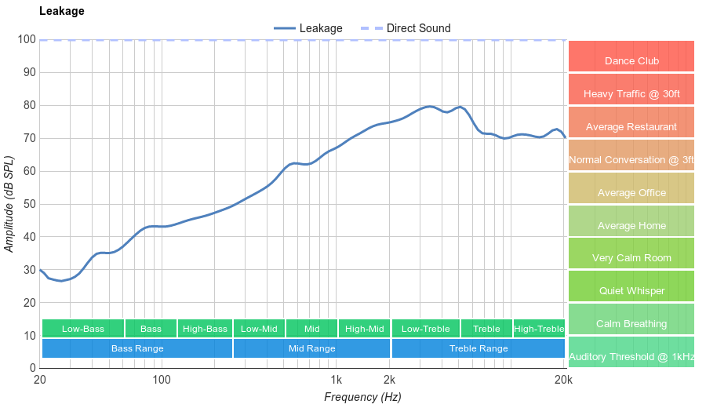Viewport: 706px width, 408px height.
Task: Click the Low-Treble band label
Action: click(425, 329)
